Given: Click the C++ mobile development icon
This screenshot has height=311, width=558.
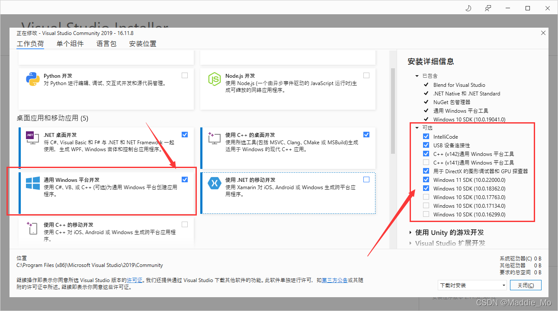Looking at the screenshot, I should click(33, 228).
